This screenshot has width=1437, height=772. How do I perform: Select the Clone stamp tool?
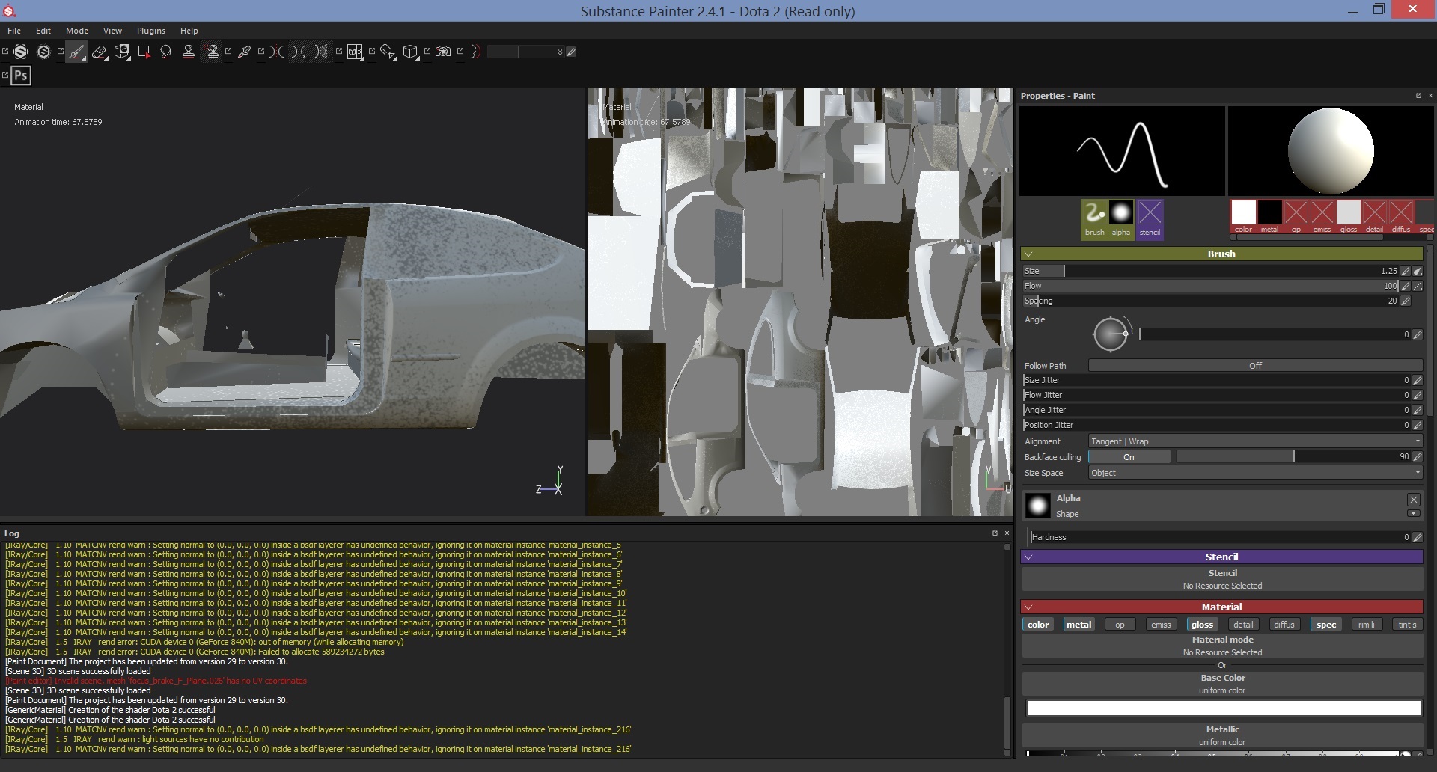coord(189,52)
